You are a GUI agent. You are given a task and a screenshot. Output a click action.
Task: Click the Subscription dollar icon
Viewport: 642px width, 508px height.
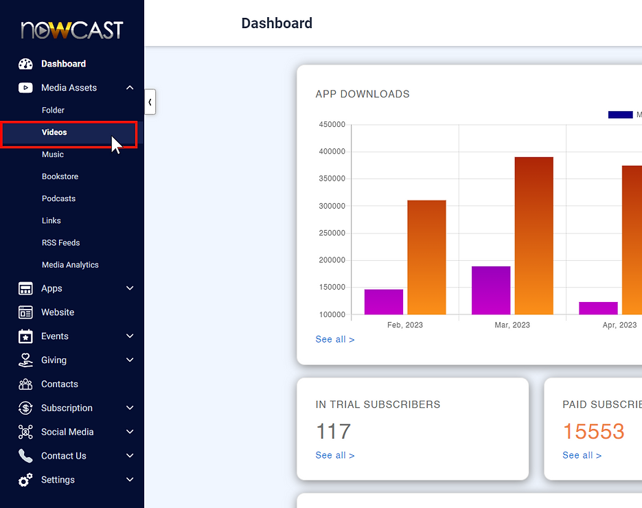click(25, 408)
